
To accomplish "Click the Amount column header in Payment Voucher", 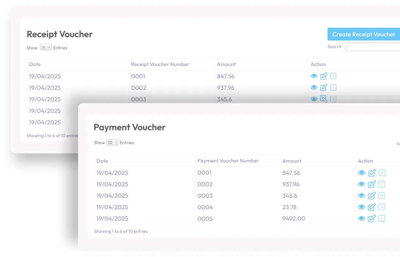I will pyautogui.click(x=292, y=161).
